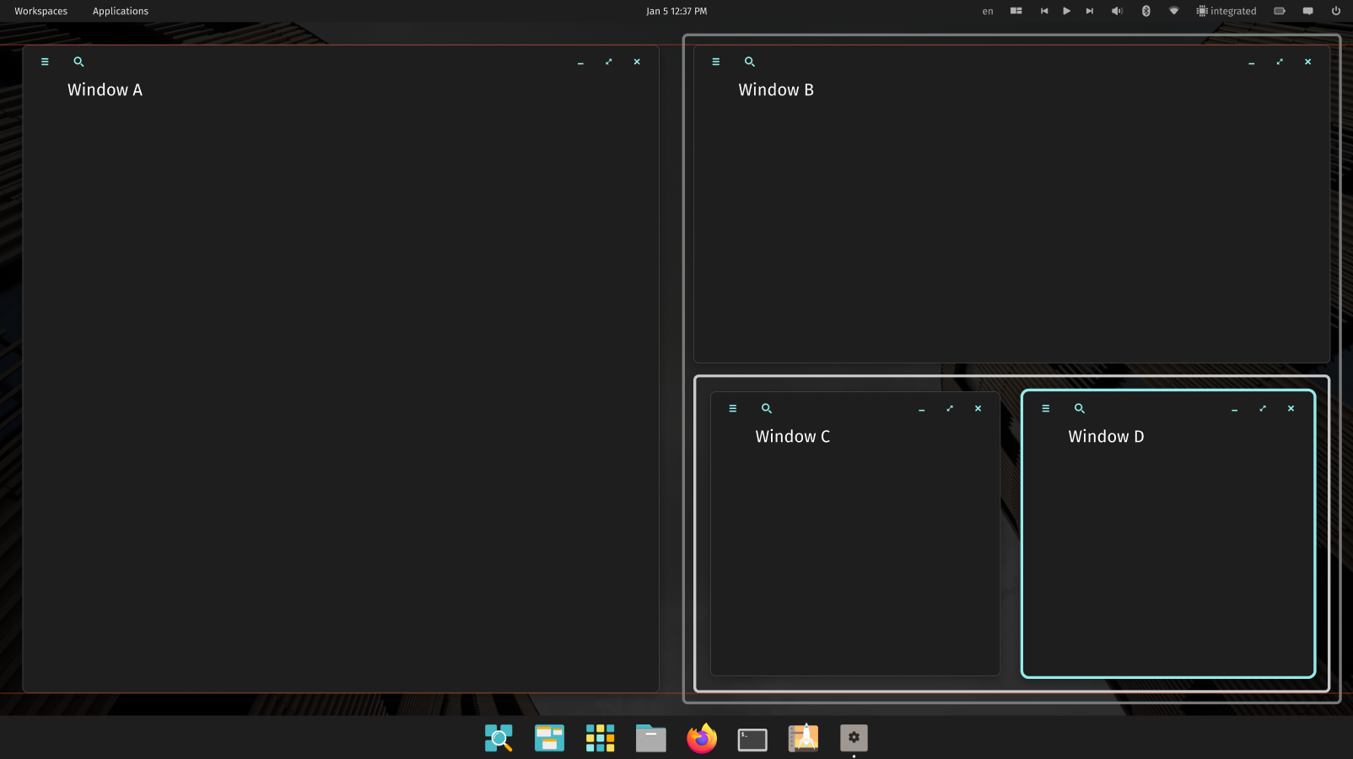Open search in Window A

pos(78,62)
